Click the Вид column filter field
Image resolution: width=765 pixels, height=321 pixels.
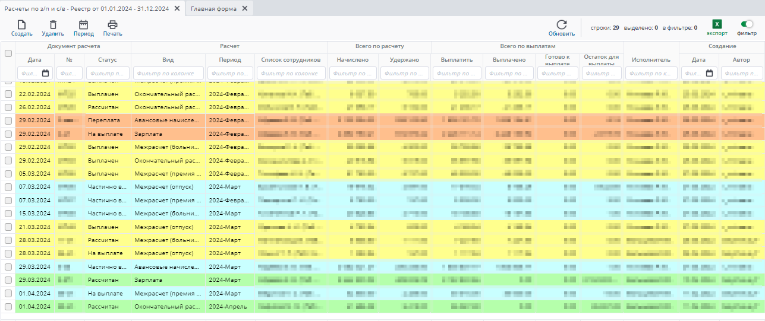coord(168,73)
